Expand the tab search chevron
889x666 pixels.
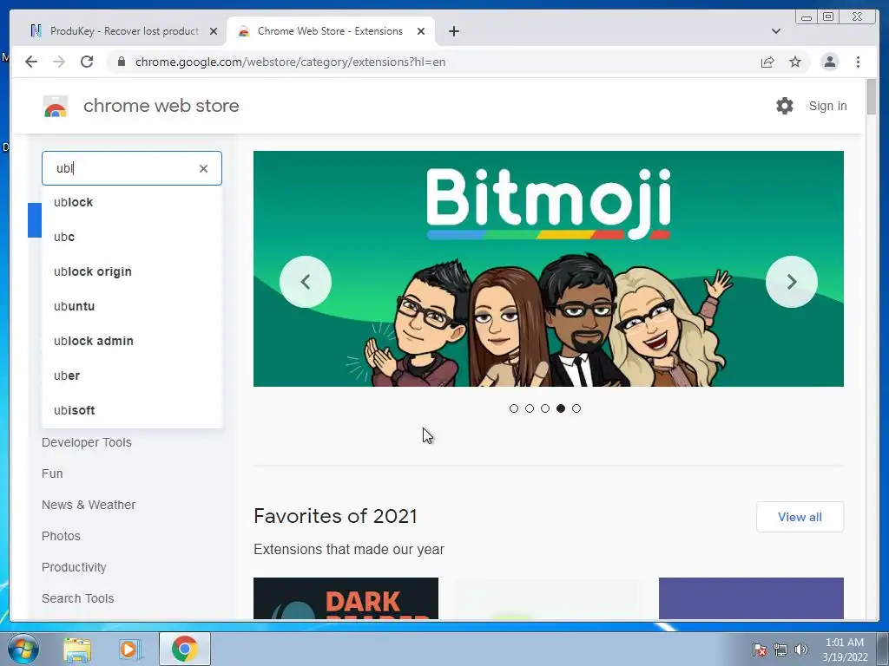tap(775, 31)
